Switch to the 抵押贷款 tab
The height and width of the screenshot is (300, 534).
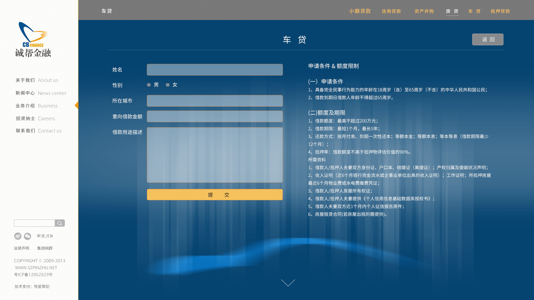tap(500, 11)
